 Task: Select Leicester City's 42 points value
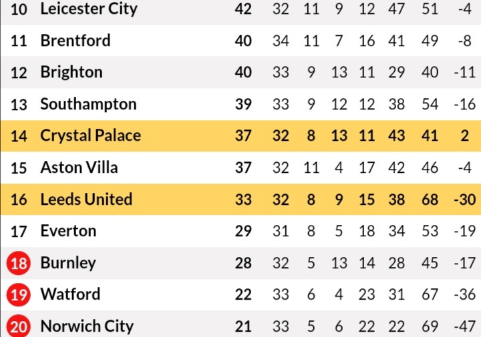[x=243, y=9]
